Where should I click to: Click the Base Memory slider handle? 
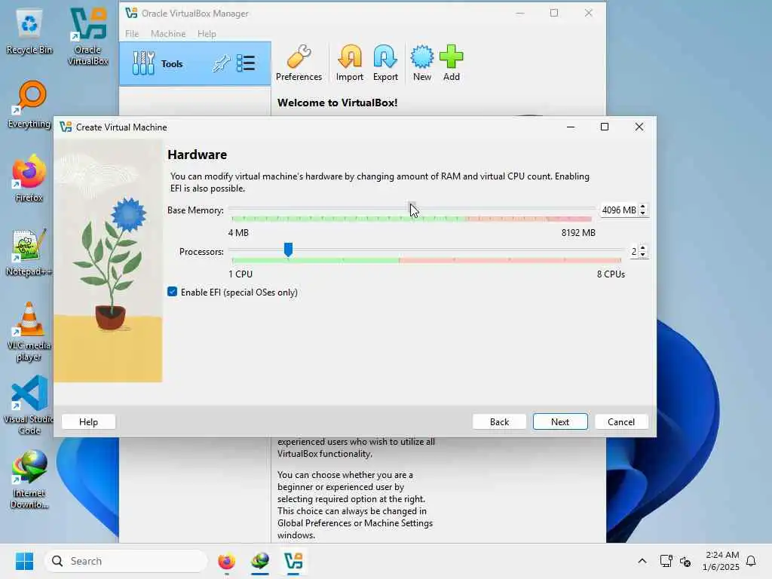click(412, 208)
